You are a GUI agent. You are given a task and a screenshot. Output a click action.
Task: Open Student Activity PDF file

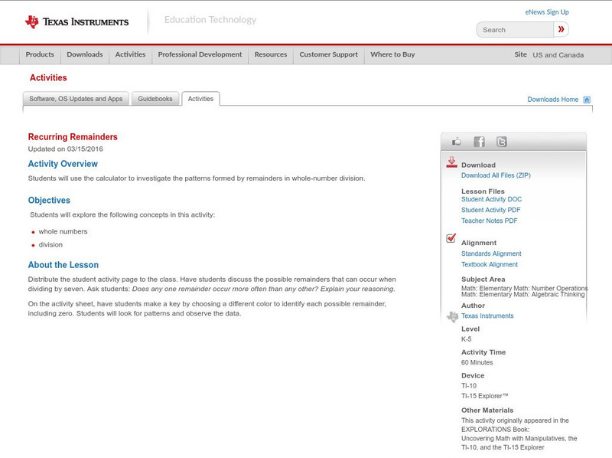[x=490, y=211]
